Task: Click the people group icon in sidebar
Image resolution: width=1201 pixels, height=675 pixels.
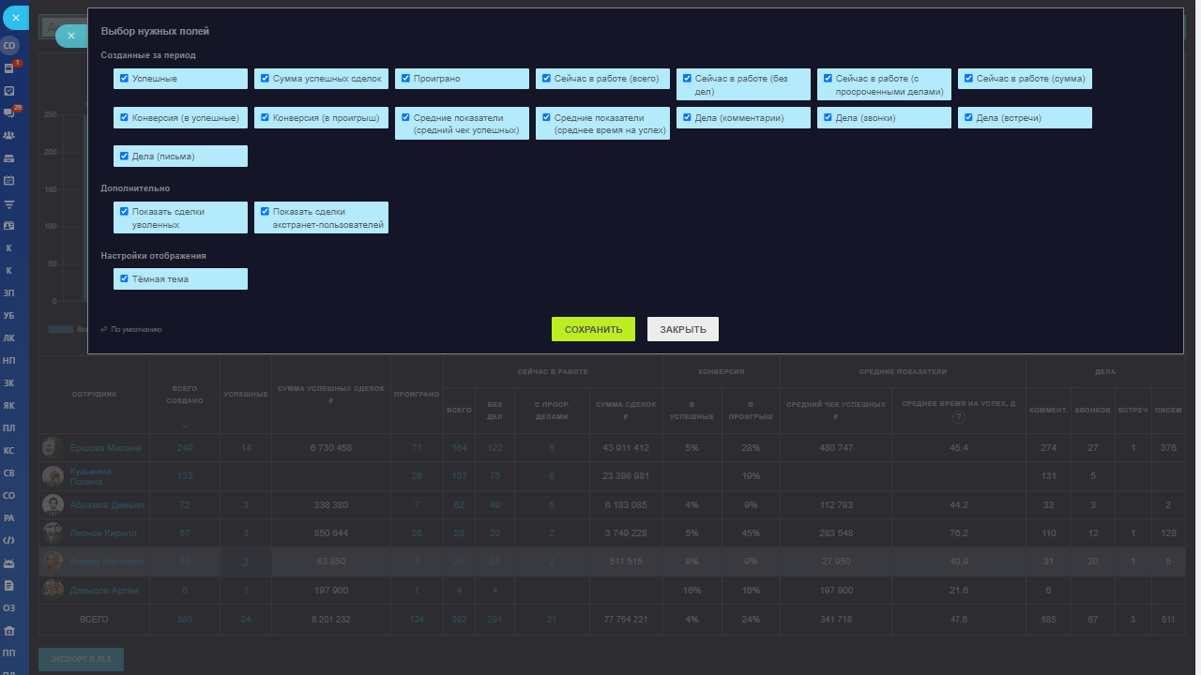Action: pyautogui.click(x=9, y=135)
